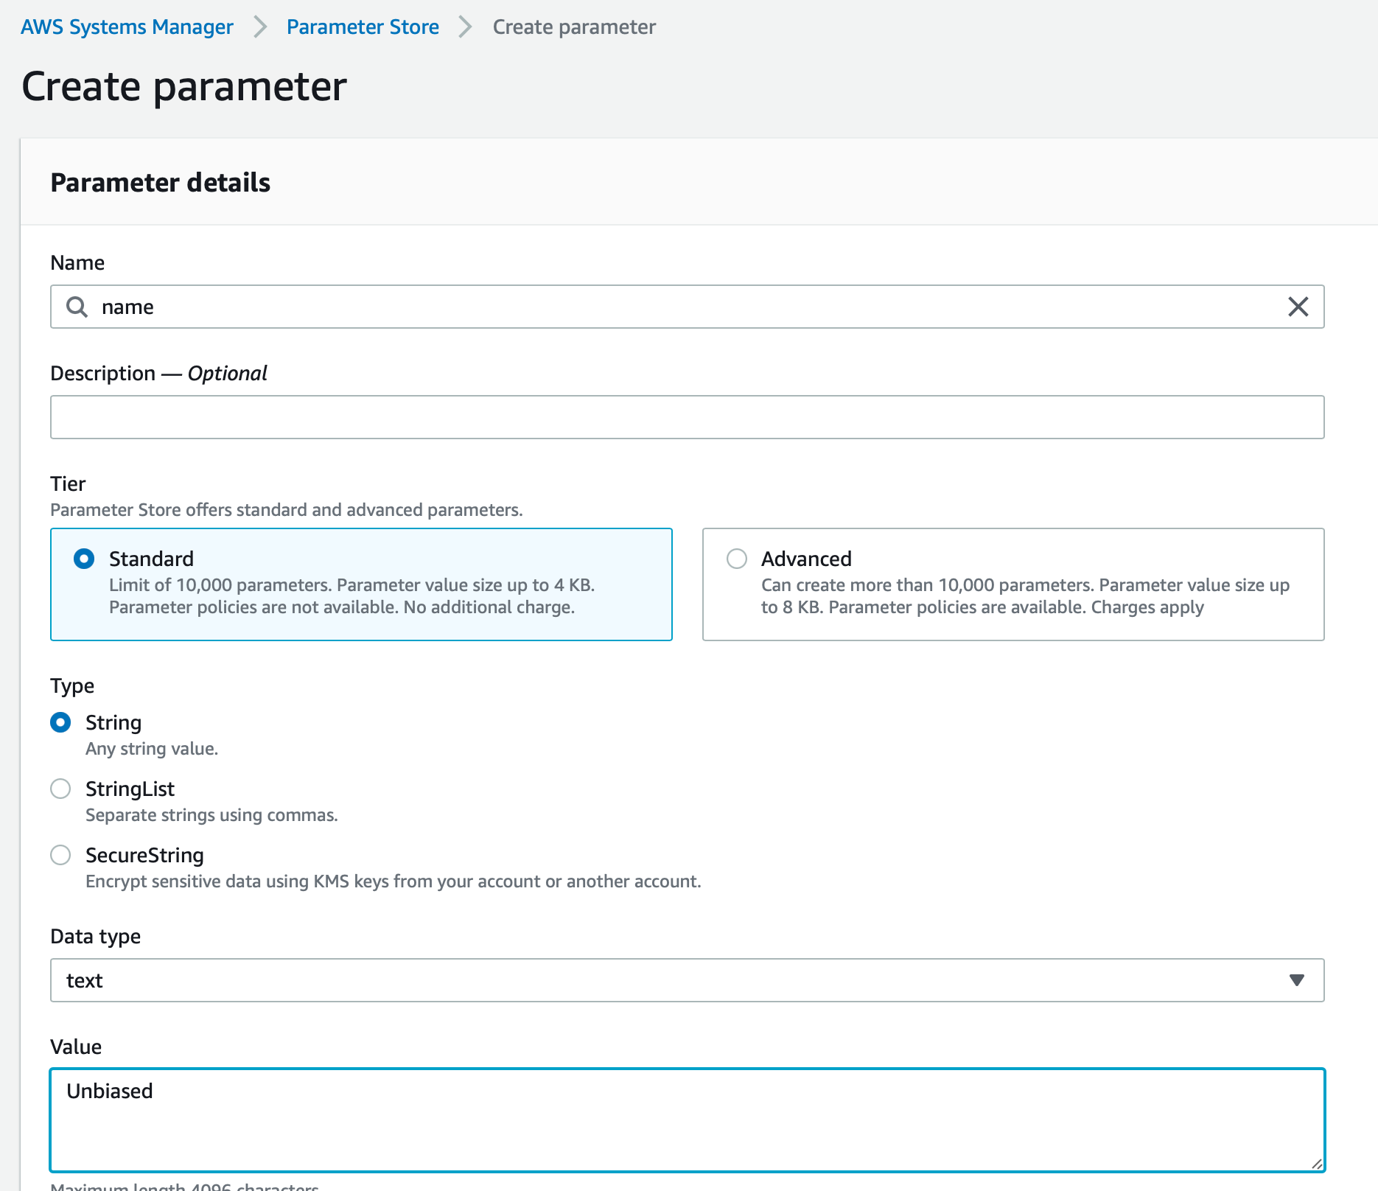
Task: Select the Advanced tier radio button
Action: point(737,559)
